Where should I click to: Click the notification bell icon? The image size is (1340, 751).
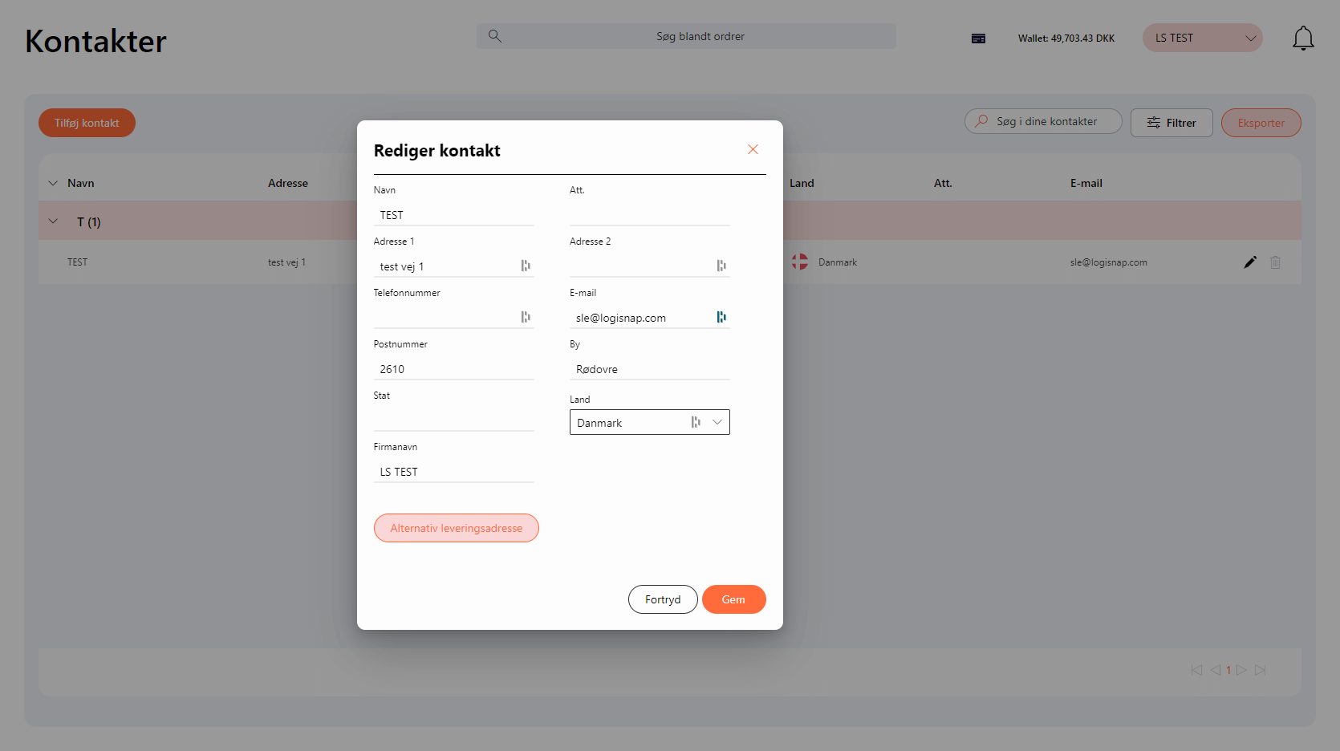pos(1303,37)
